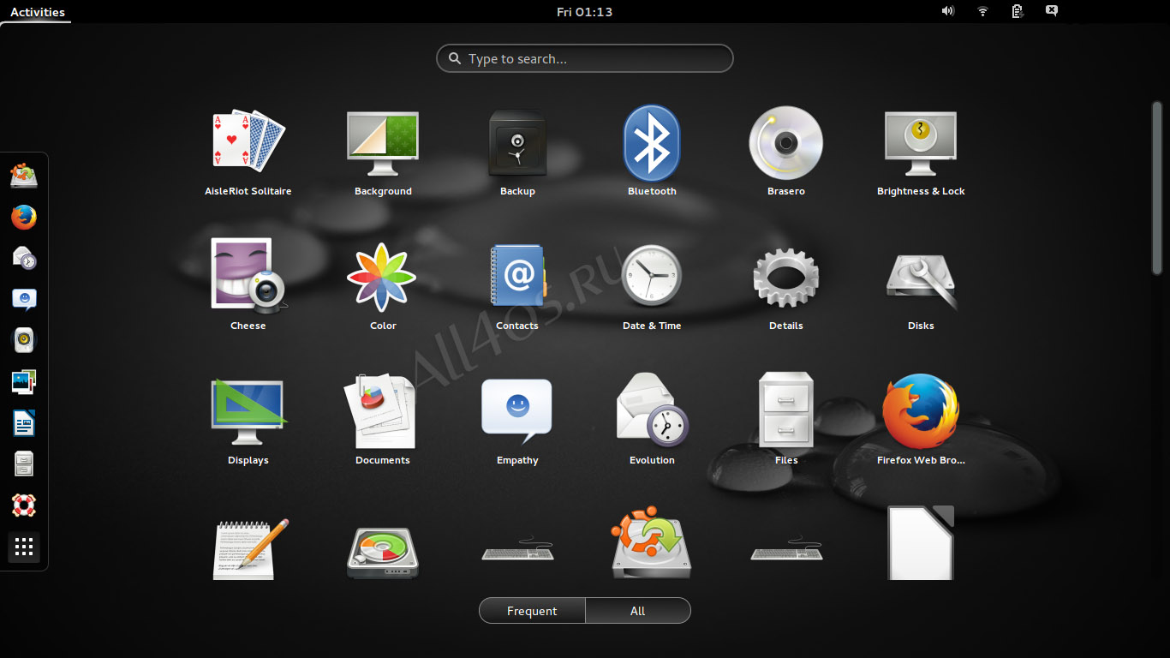Launch Rhythmbox speaker icon in dock

24,340
